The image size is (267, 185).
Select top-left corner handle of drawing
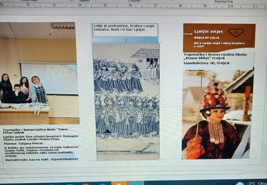92,43
